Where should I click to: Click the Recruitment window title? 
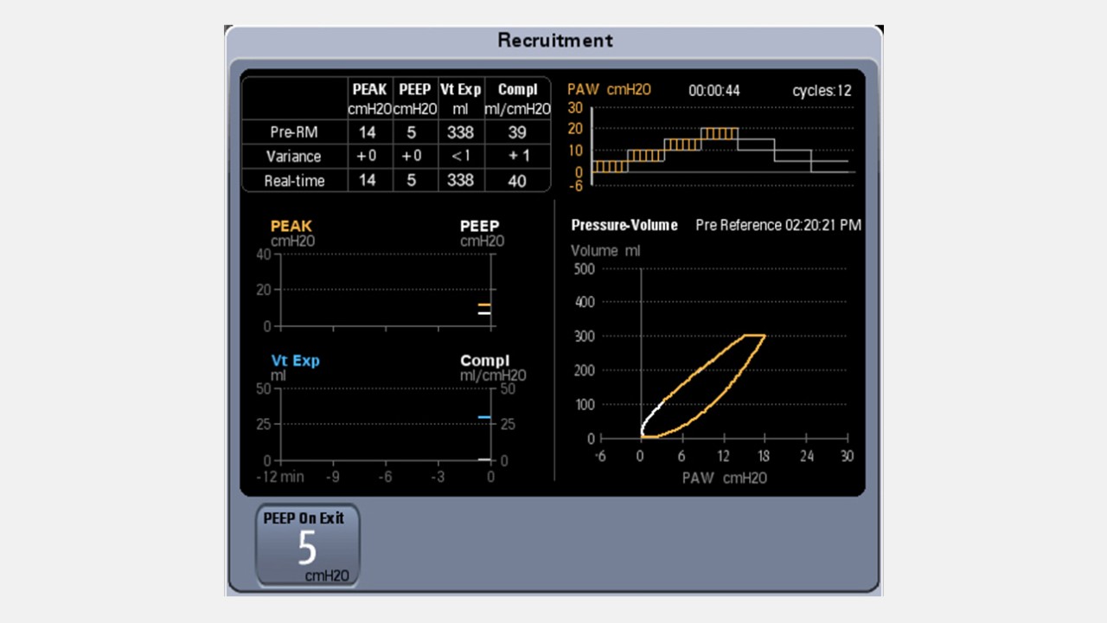(x=554, y=41)
